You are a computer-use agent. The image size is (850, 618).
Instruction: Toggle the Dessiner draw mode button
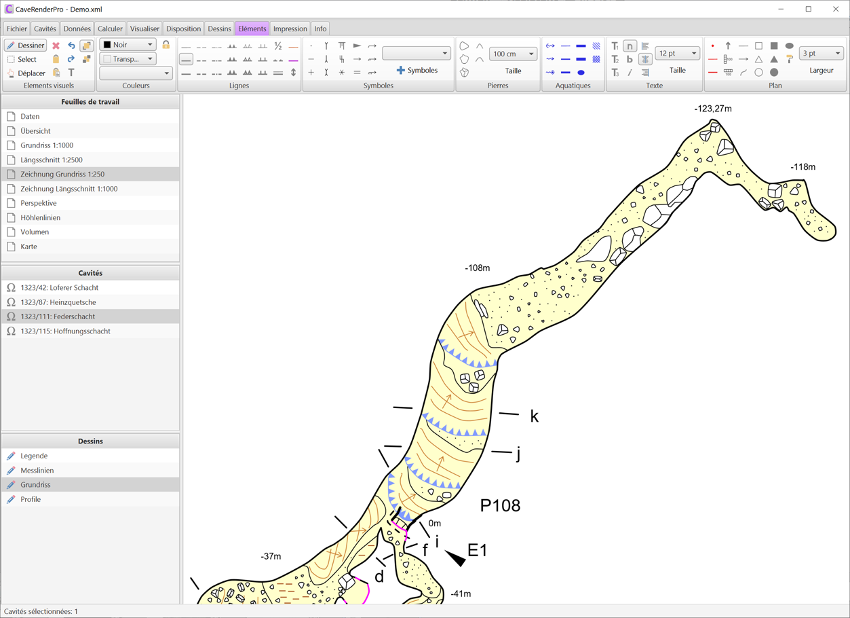tap(25, 46)
